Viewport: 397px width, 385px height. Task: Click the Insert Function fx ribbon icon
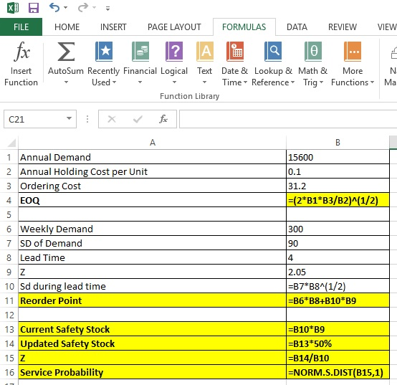(21, 52)
